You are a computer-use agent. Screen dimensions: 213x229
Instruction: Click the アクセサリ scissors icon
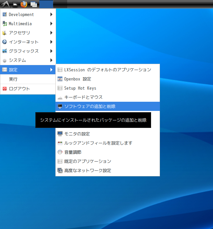pyautogui.click(x=5, y=33)
